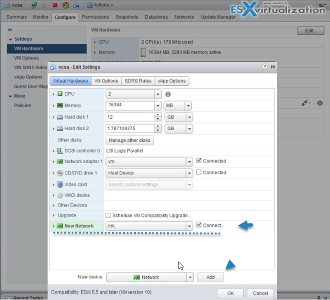Click the red power off VM icon

(x=55, y=6)
